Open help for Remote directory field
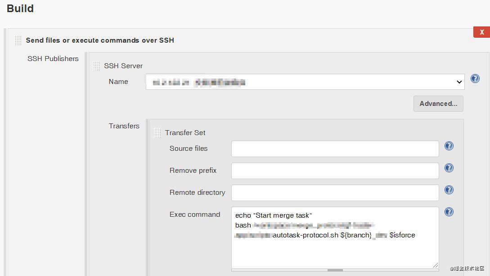The height and width of the screenshot is (276, 490). pos(449,190)
